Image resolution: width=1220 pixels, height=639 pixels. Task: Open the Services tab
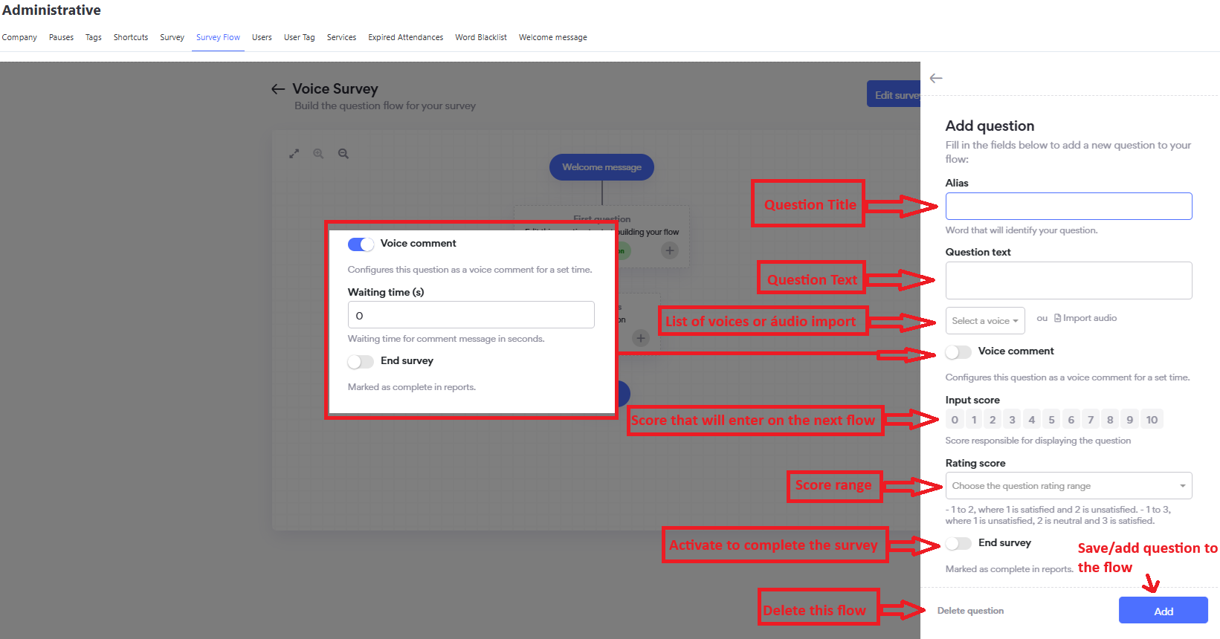(341, 37)
